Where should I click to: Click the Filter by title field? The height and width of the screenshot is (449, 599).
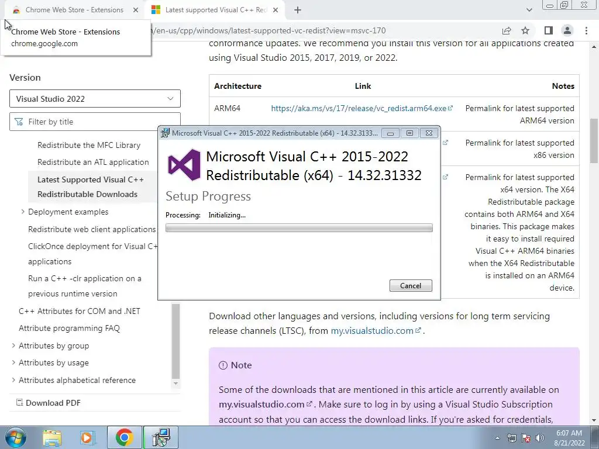(95, 122)
